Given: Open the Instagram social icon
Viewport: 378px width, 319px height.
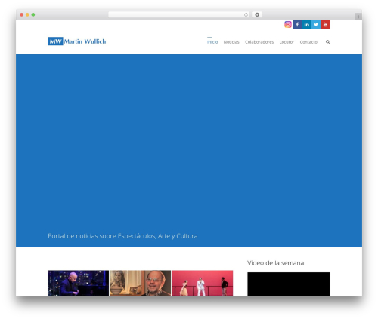Looking at the screenshot, I should pyautogui.click(x=288, y=24).
